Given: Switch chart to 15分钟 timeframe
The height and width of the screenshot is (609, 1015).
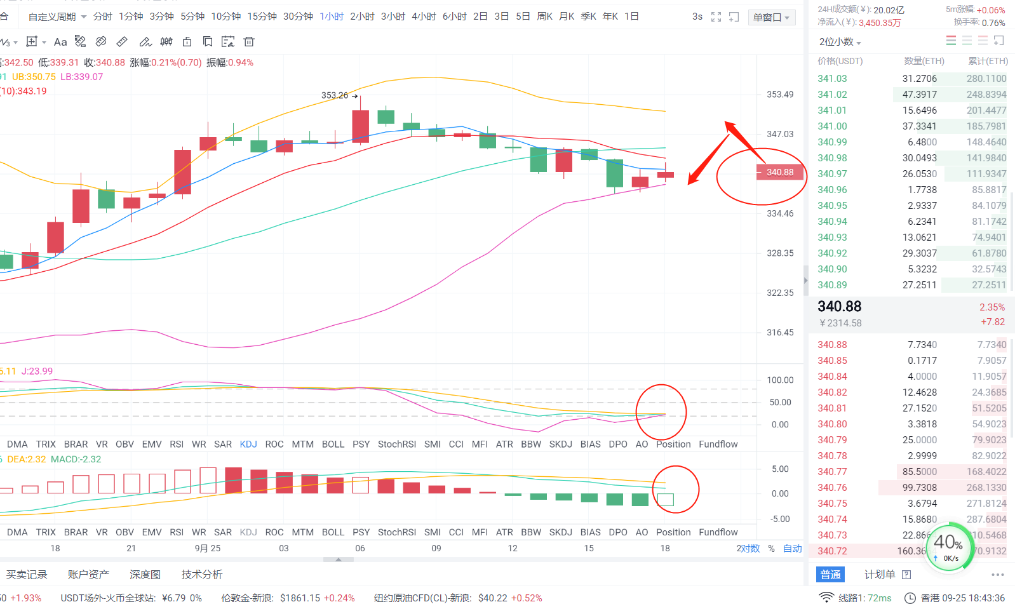Looking at the screenshot, I should click(x=262, y=17).
